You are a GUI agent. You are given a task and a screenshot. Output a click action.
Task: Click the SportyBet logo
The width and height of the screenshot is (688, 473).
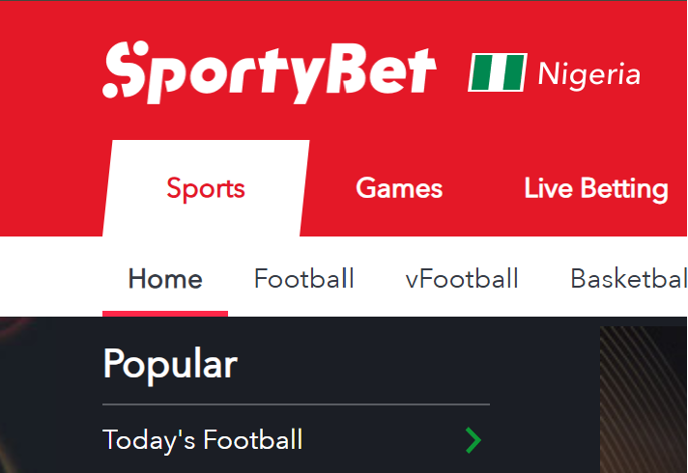click(269, 72)
